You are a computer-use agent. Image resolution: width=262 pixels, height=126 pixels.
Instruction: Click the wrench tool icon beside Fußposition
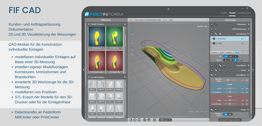216,24
